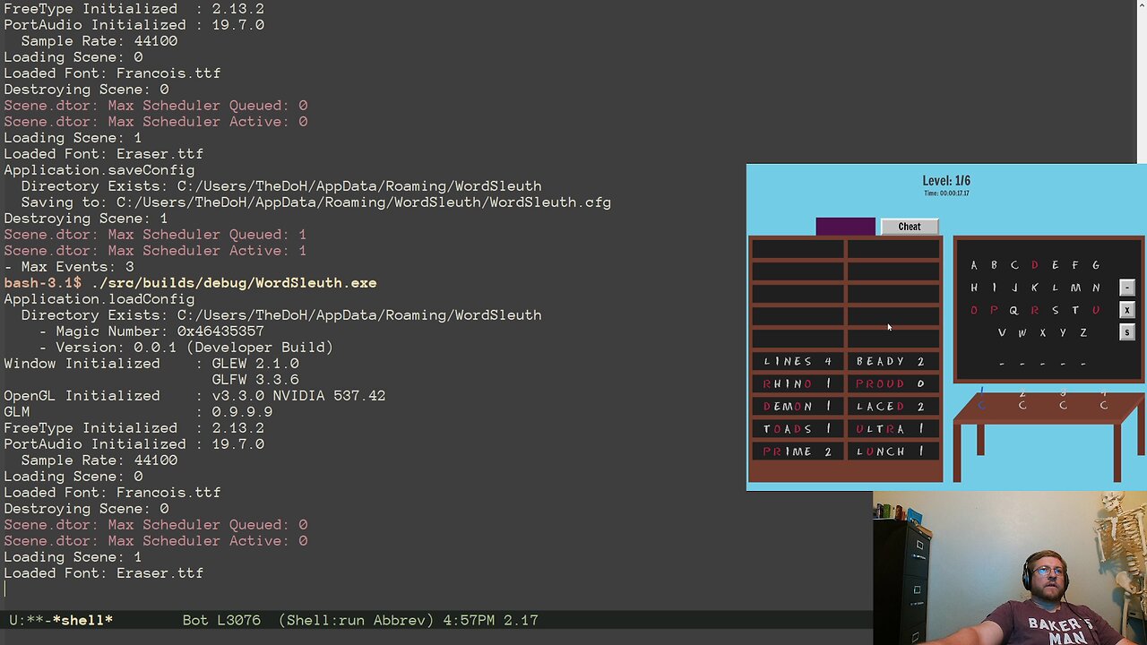
Task: Click the '-' button beside the chalkboard
Action: 1127,288
